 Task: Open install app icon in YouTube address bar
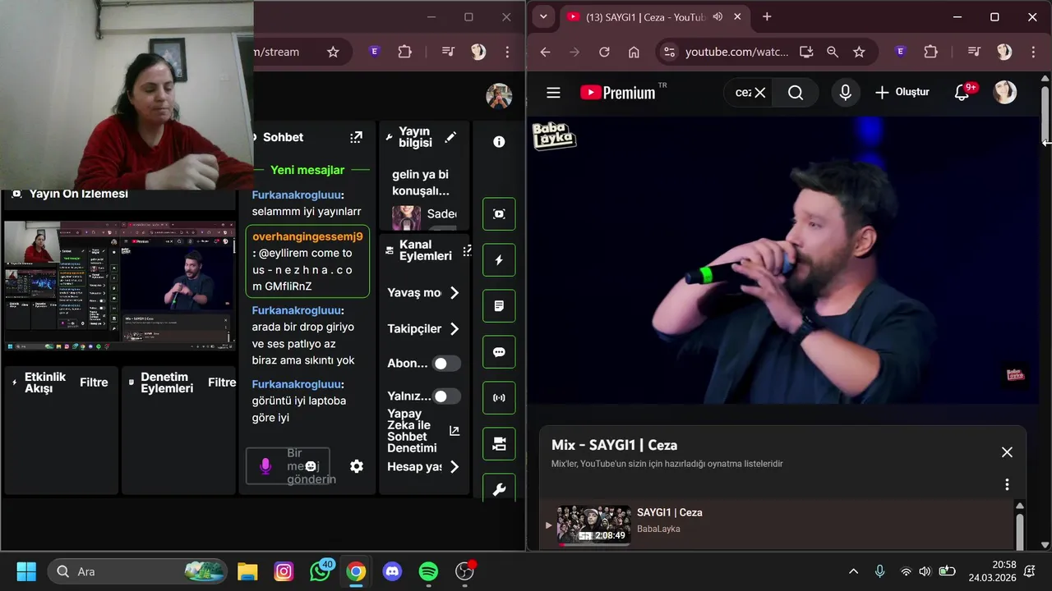click(x=806, y=52)
